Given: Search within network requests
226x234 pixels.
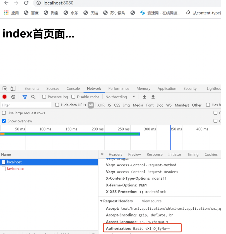Looking at the screenshot, I should [33, 97].
